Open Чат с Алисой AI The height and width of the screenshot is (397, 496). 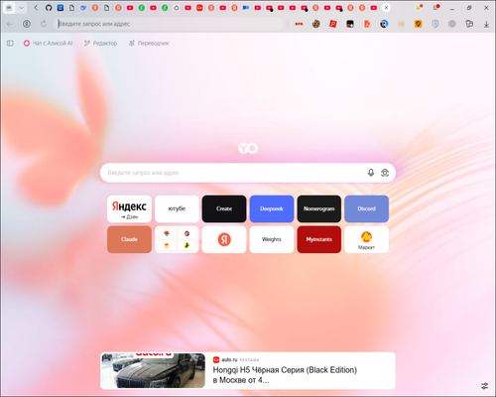48,43
